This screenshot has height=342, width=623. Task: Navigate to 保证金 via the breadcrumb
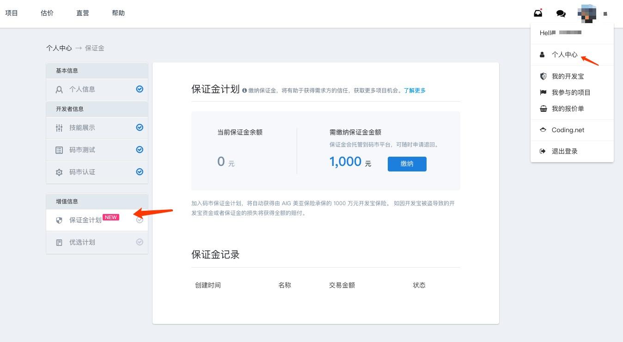pos(94,48)
